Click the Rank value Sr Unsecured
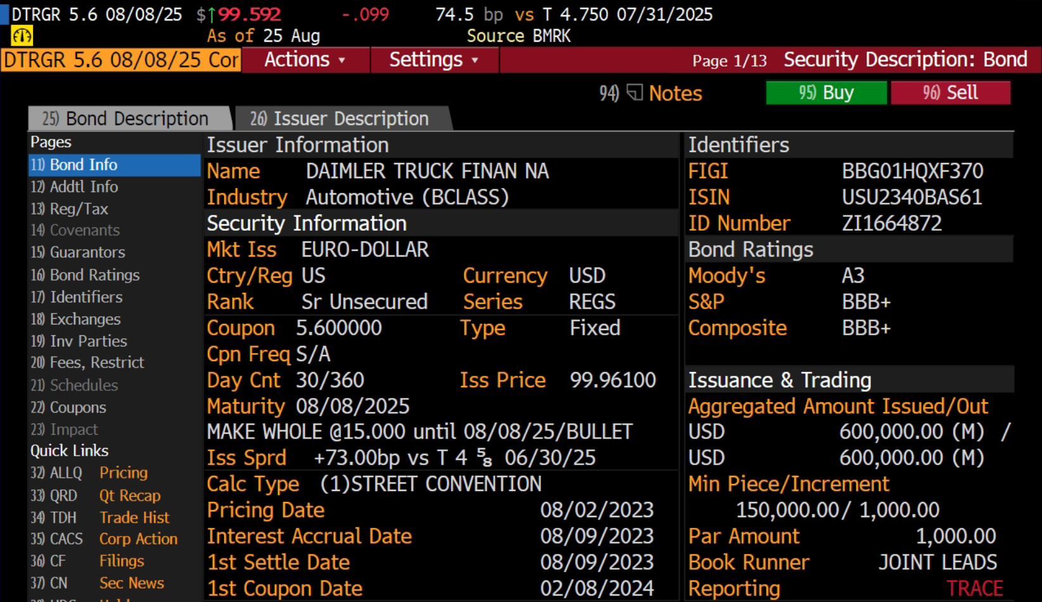Screen dimensions: 1042x602 coord(364,302)
